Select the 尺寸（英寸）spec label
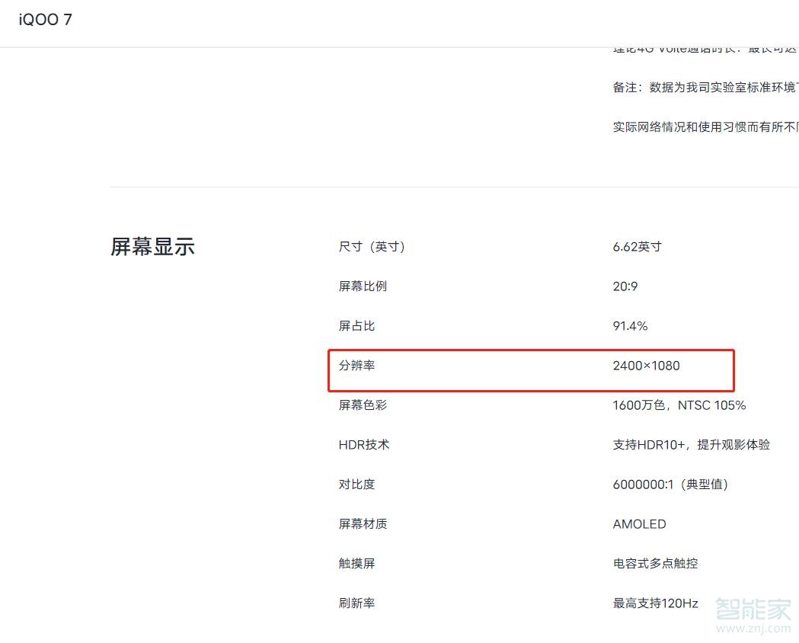The image size is (799, 643). coord(372,246)
